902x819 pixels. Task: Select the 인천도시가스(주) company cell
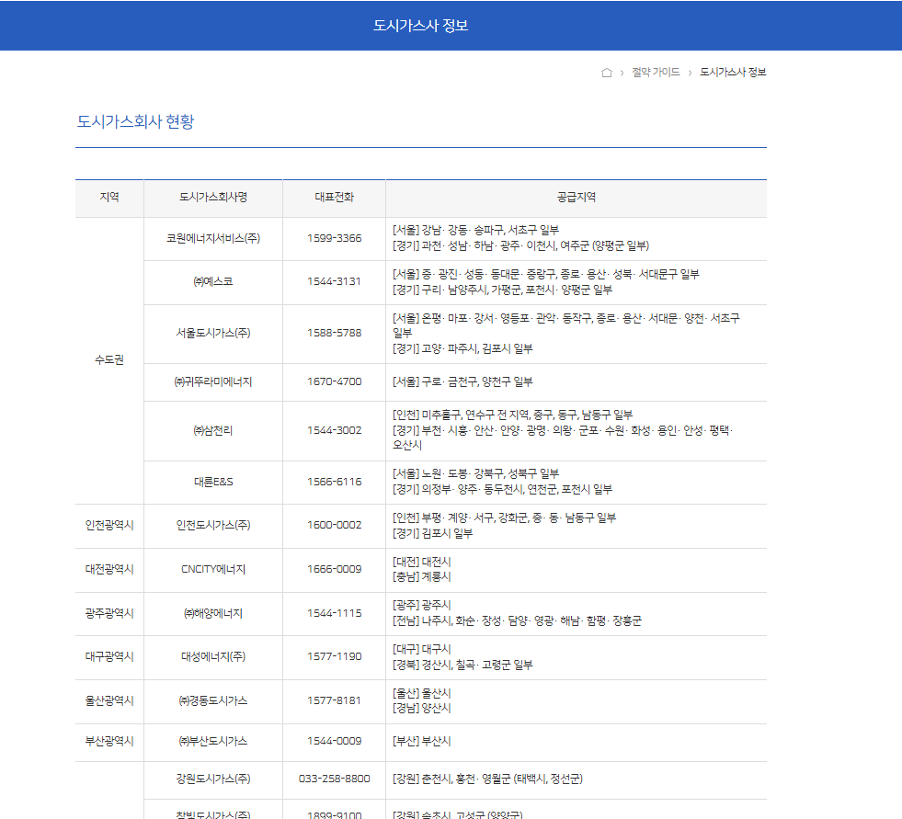213,525
